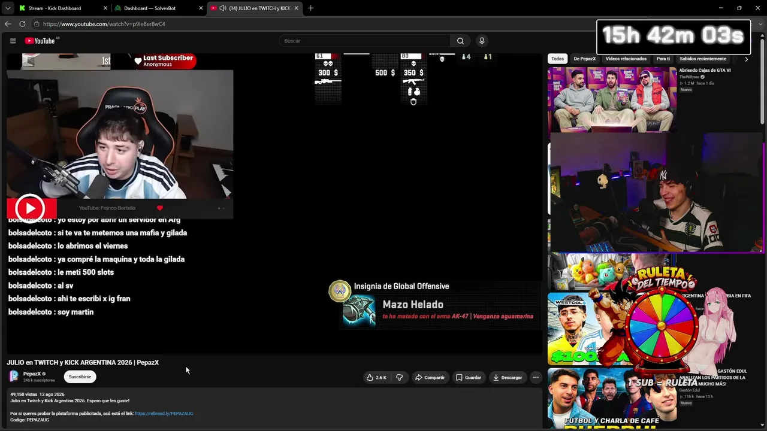Close the Dashboard — SolvexBot tab
Image resolution: width=767 pixels, height=431 pixels.
[x=201, y=8]
